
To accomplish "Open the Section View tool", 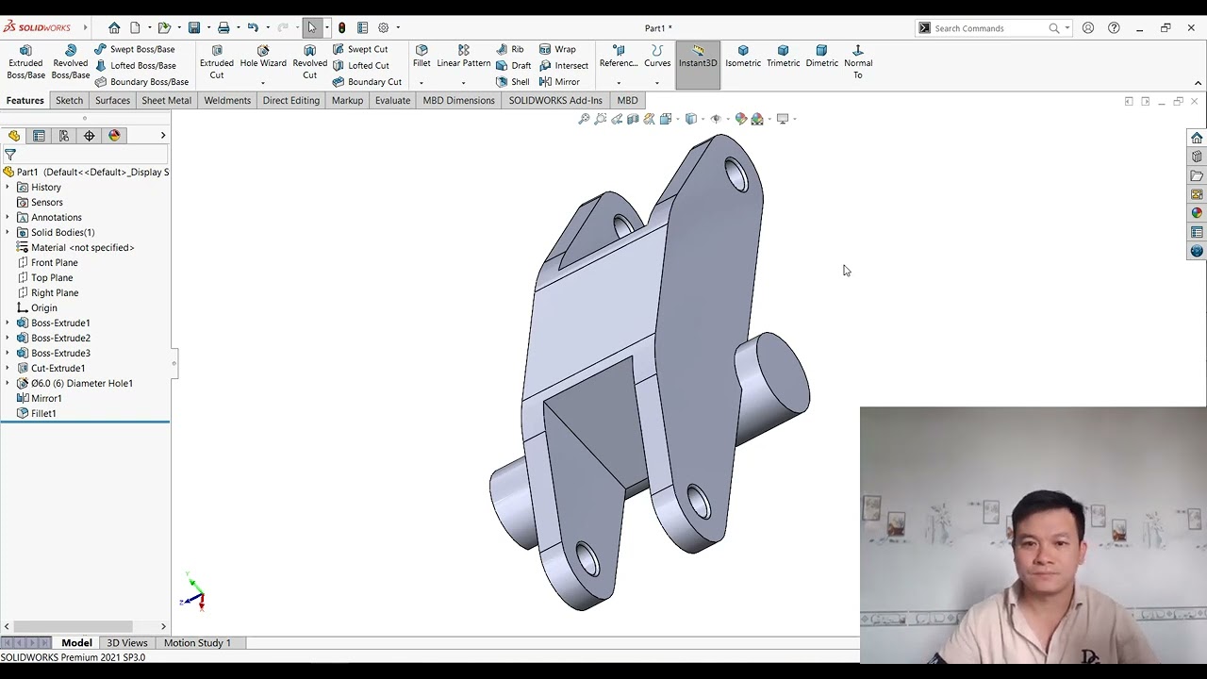I will pyautogui.click(x=633, y=119).
